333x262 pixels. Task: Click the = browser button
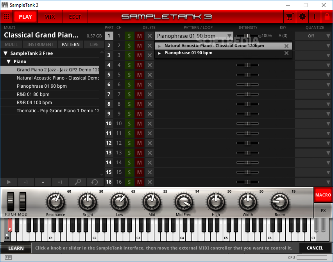coord(43,182)
